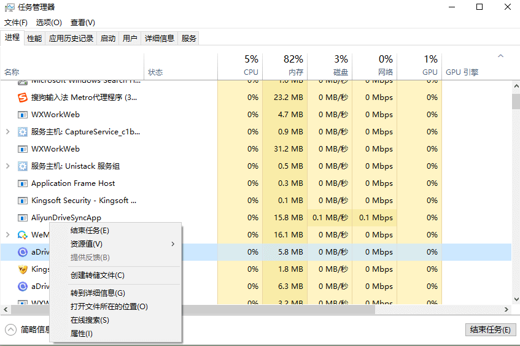
Task: Click the aDrive icon in the highlighted row
Action: [22, 252]
